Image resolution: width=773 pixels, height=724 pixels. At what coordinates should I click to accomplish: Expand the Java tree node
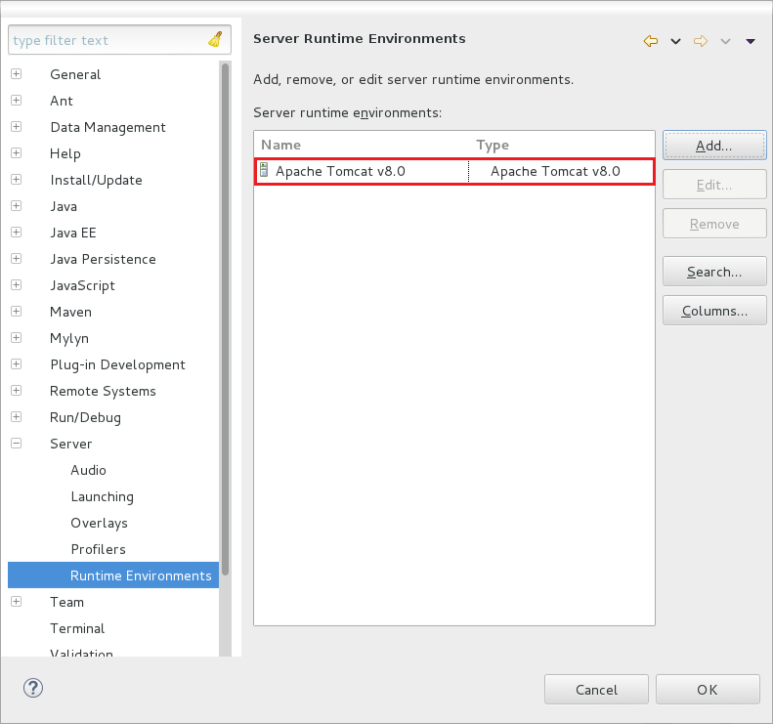pos(17,205)
